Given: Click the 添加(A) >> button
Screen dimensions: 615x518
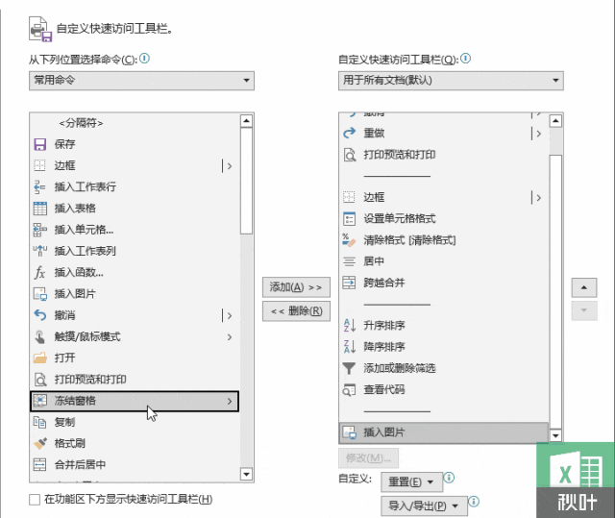Looking at the screenshot, I should [296, 287].
